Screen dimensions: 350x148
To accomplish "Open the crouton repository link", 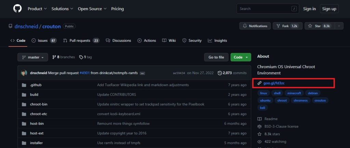I will (x=52, y=26).
